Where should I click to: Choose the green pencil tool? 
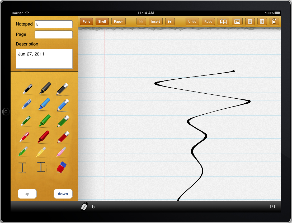click(63, 121)
